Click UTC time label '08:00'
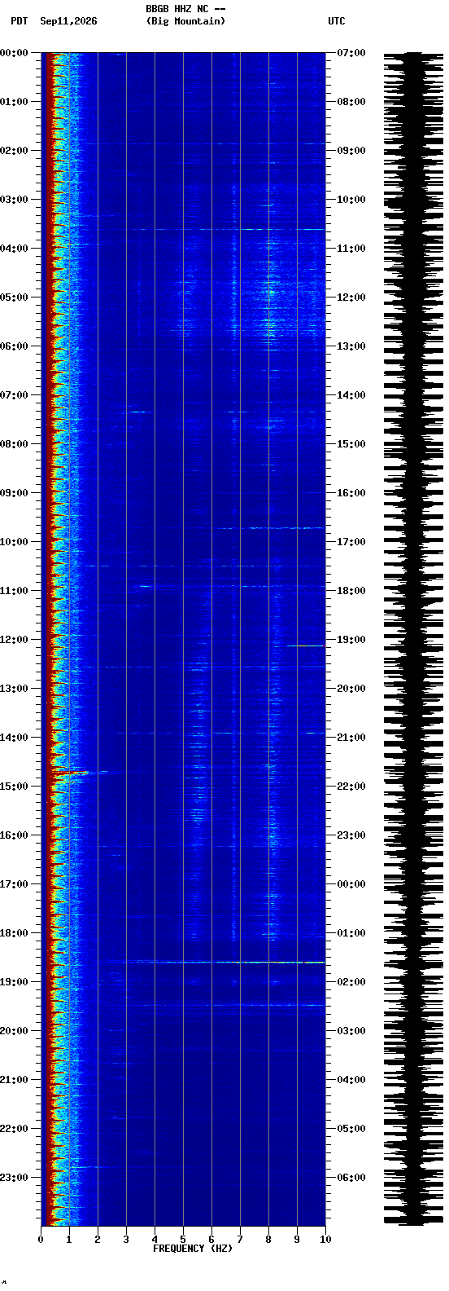The width and height of the screenshot is (449, 1291). coord(351,102)
